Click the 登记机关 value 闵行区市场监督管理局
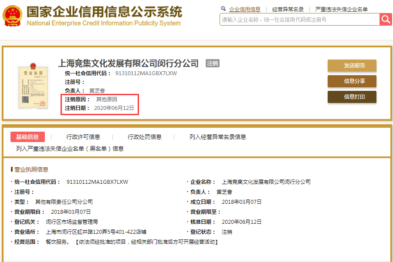Screen dimensions: 393x262 72,222
